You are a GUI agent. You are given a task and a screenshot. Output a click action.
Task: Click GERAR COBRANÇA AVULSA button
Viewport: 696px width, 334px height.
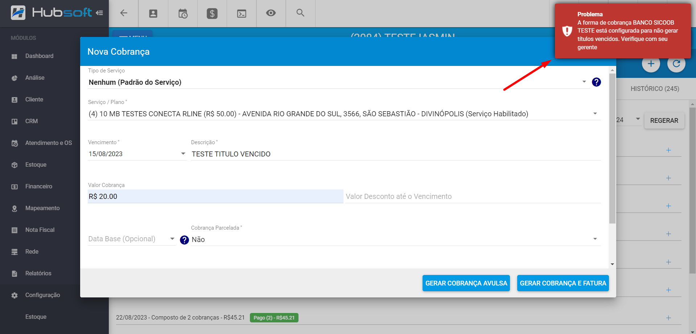(x=466, y=283)
